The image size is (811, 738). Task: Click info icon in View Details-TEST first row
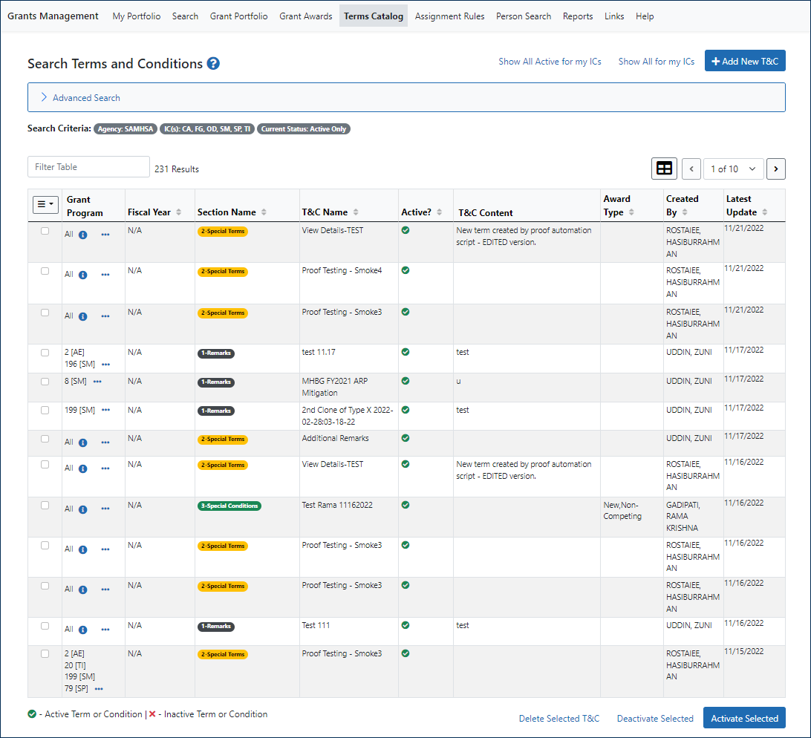83,235
